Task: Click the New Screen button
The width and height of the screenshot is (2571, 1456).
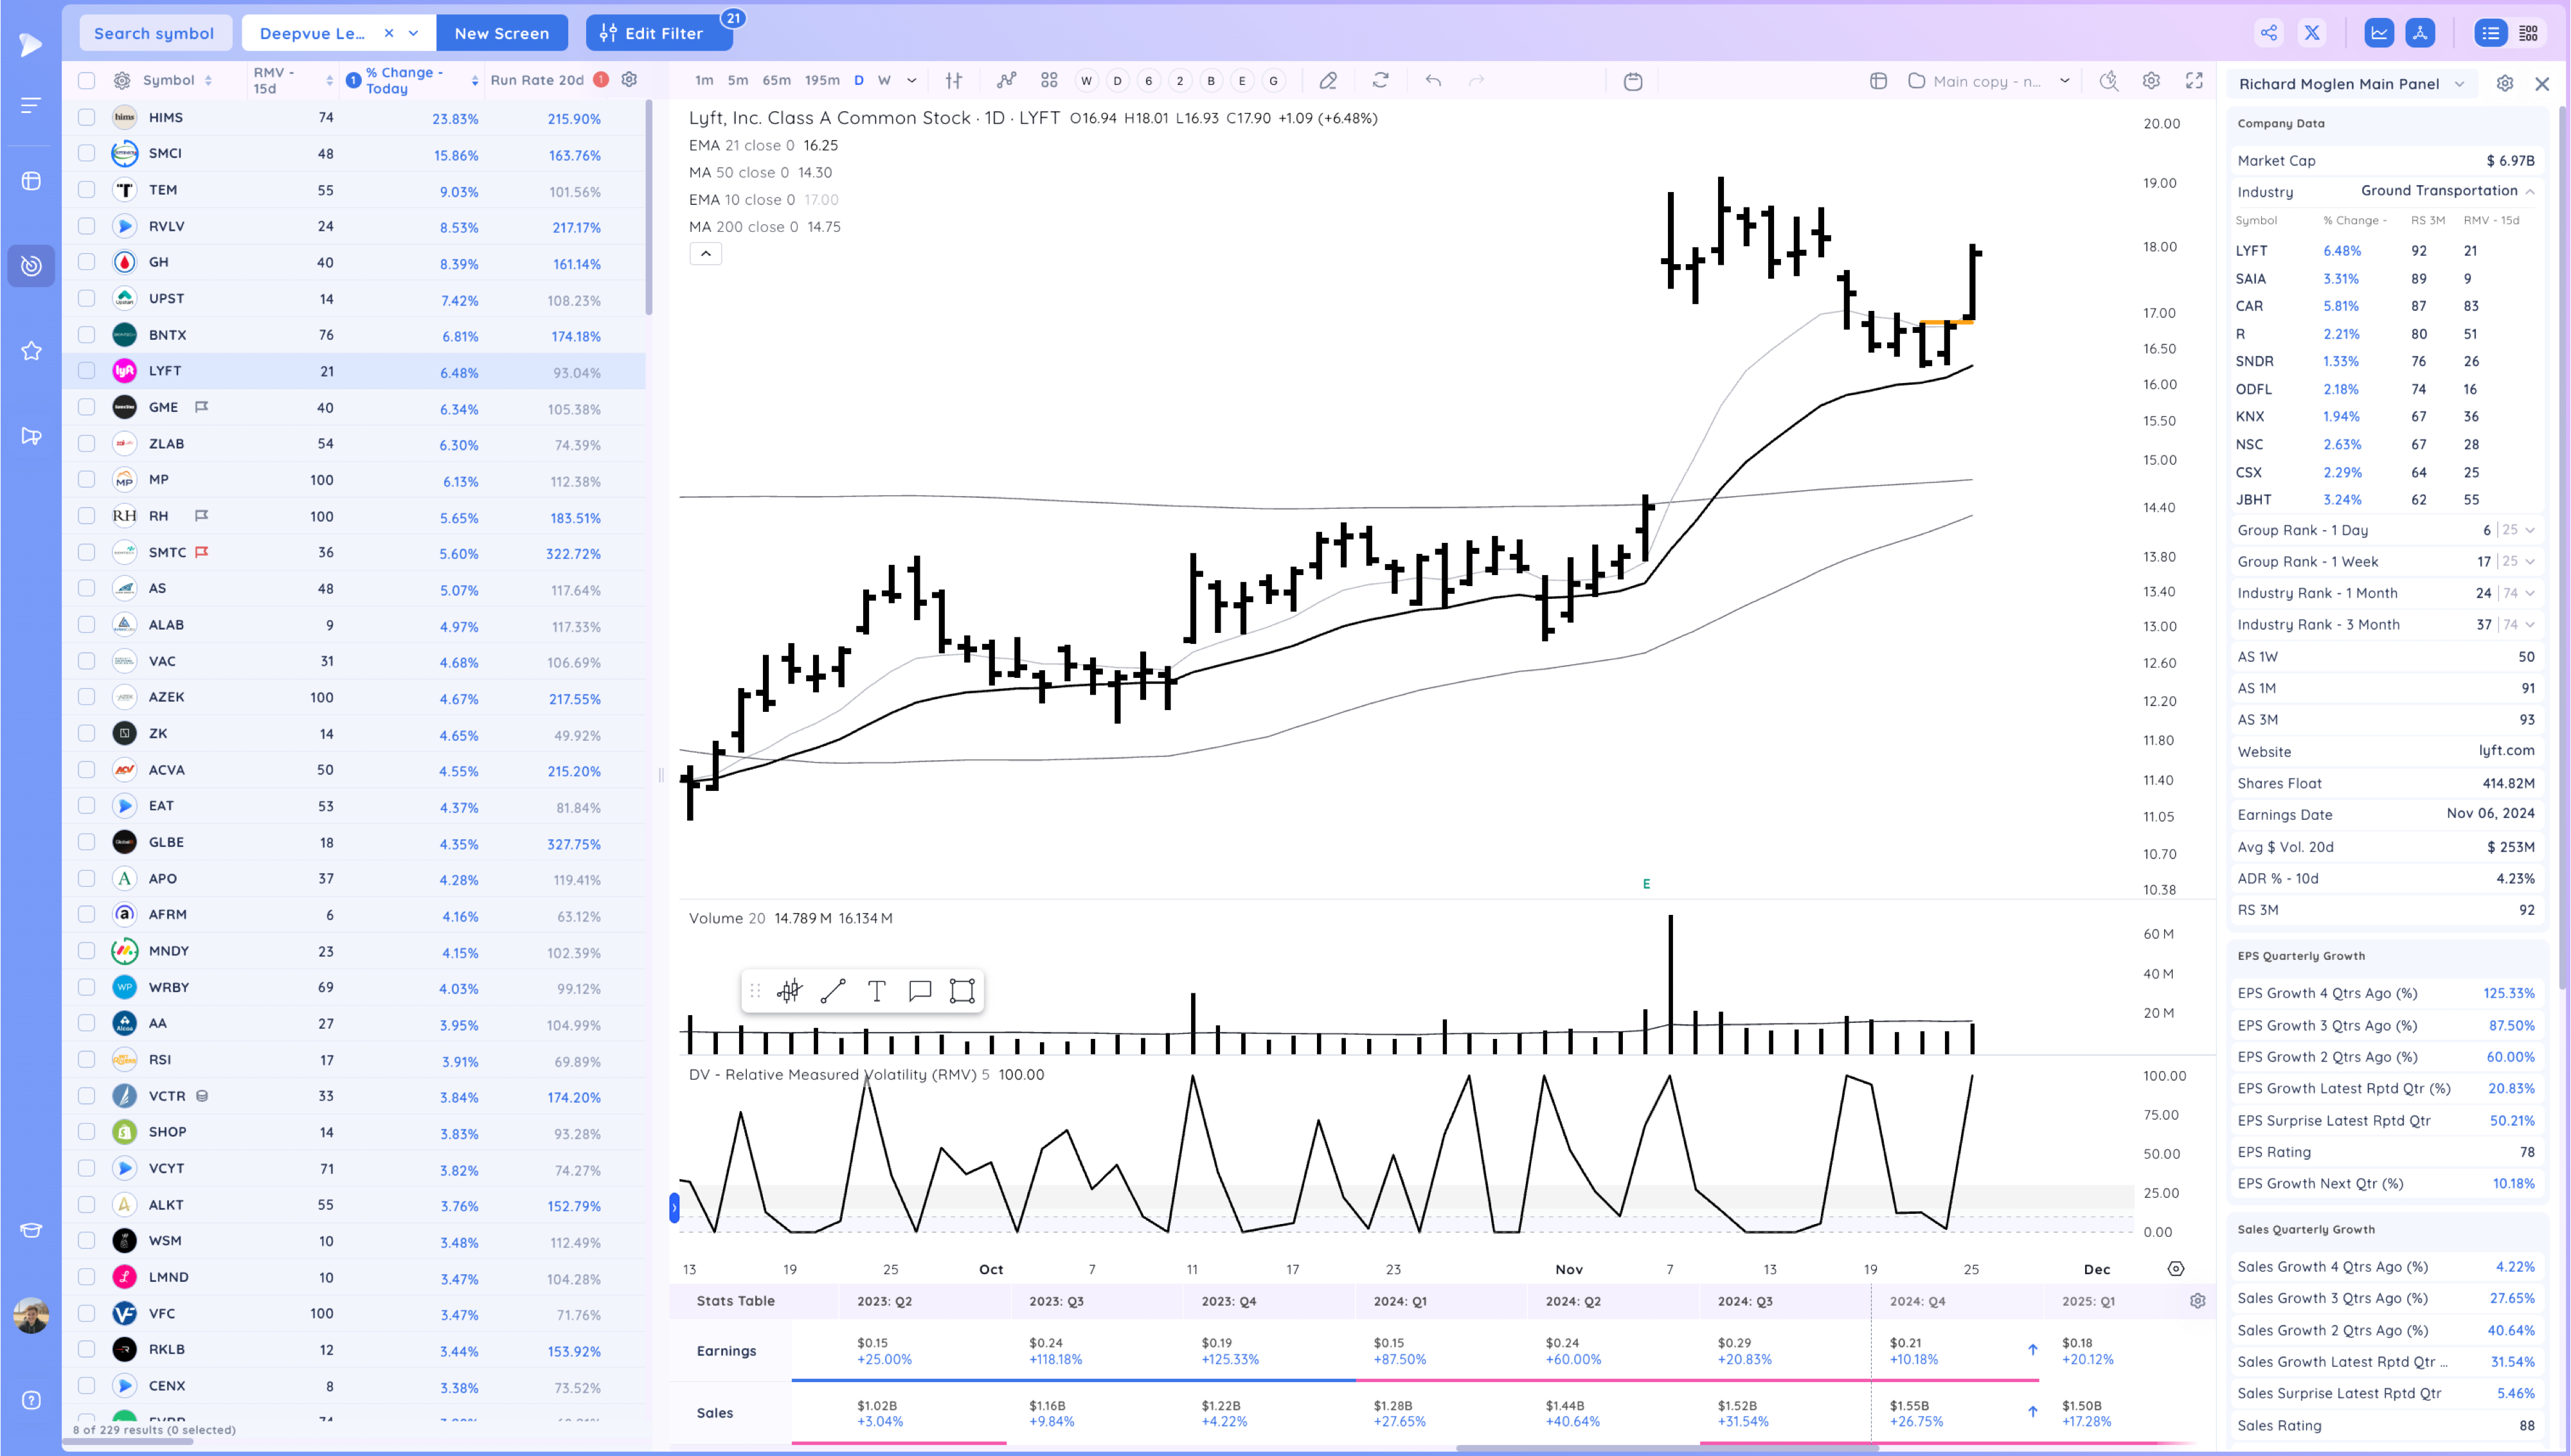Action: tap(502, 33)
